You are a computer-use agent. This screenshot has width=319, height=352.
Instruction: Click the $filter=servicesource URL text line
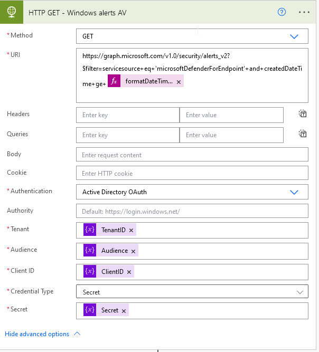point(192,69)
